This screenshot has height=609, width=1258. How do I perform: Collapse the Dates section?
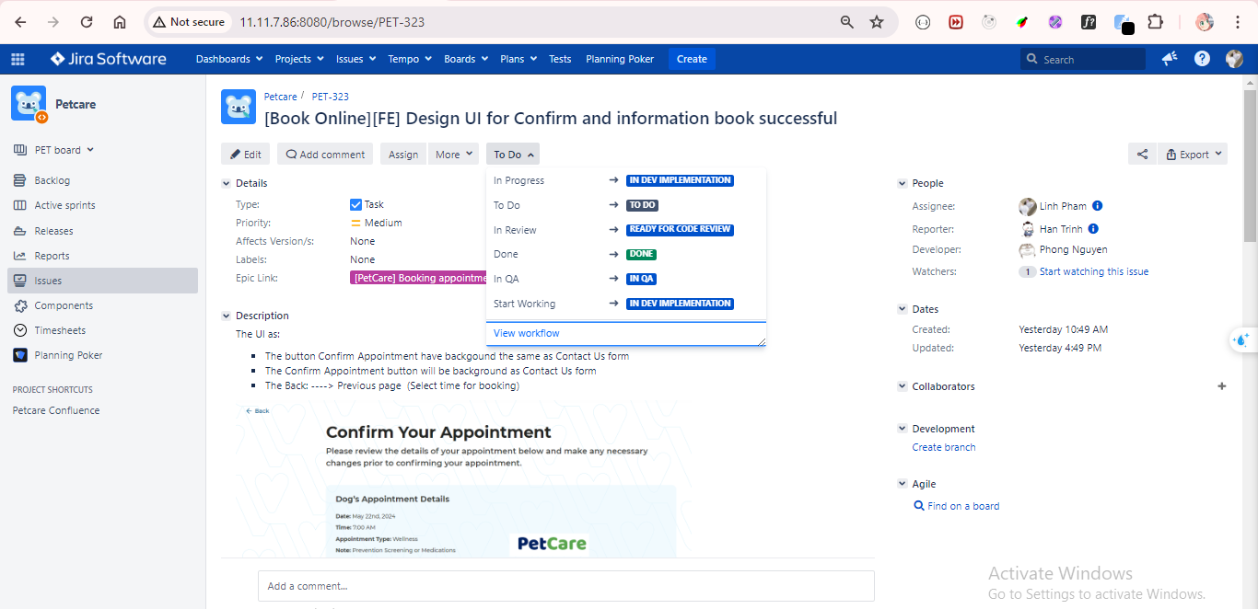[903, 309]
